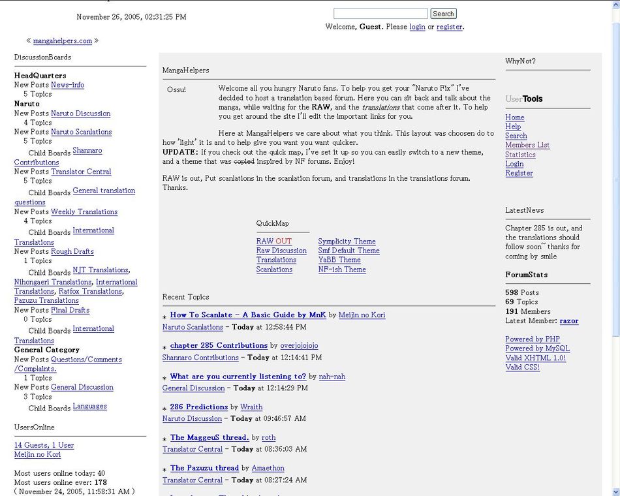Viewport: 620px width, 496px height.
Task: Open Register in UserTools menu
Action: point(519,173)
